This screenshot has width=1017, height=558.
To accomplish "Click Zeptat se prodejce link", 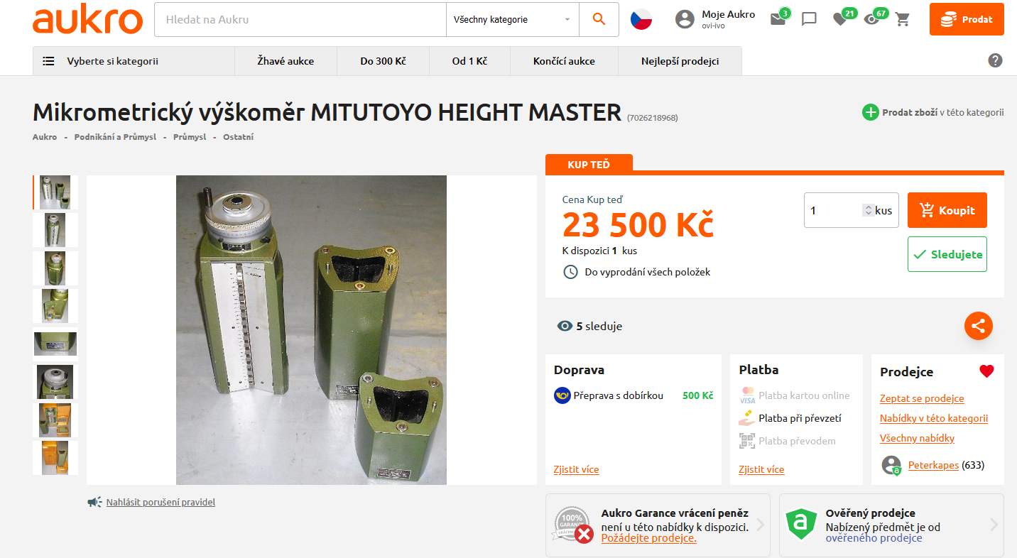I will (922, 398).
